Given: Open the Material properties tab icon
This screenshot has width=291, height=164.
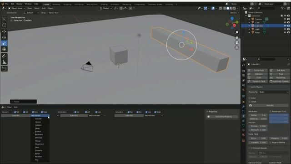Looking at the screenshot, I should click(244, 135).
